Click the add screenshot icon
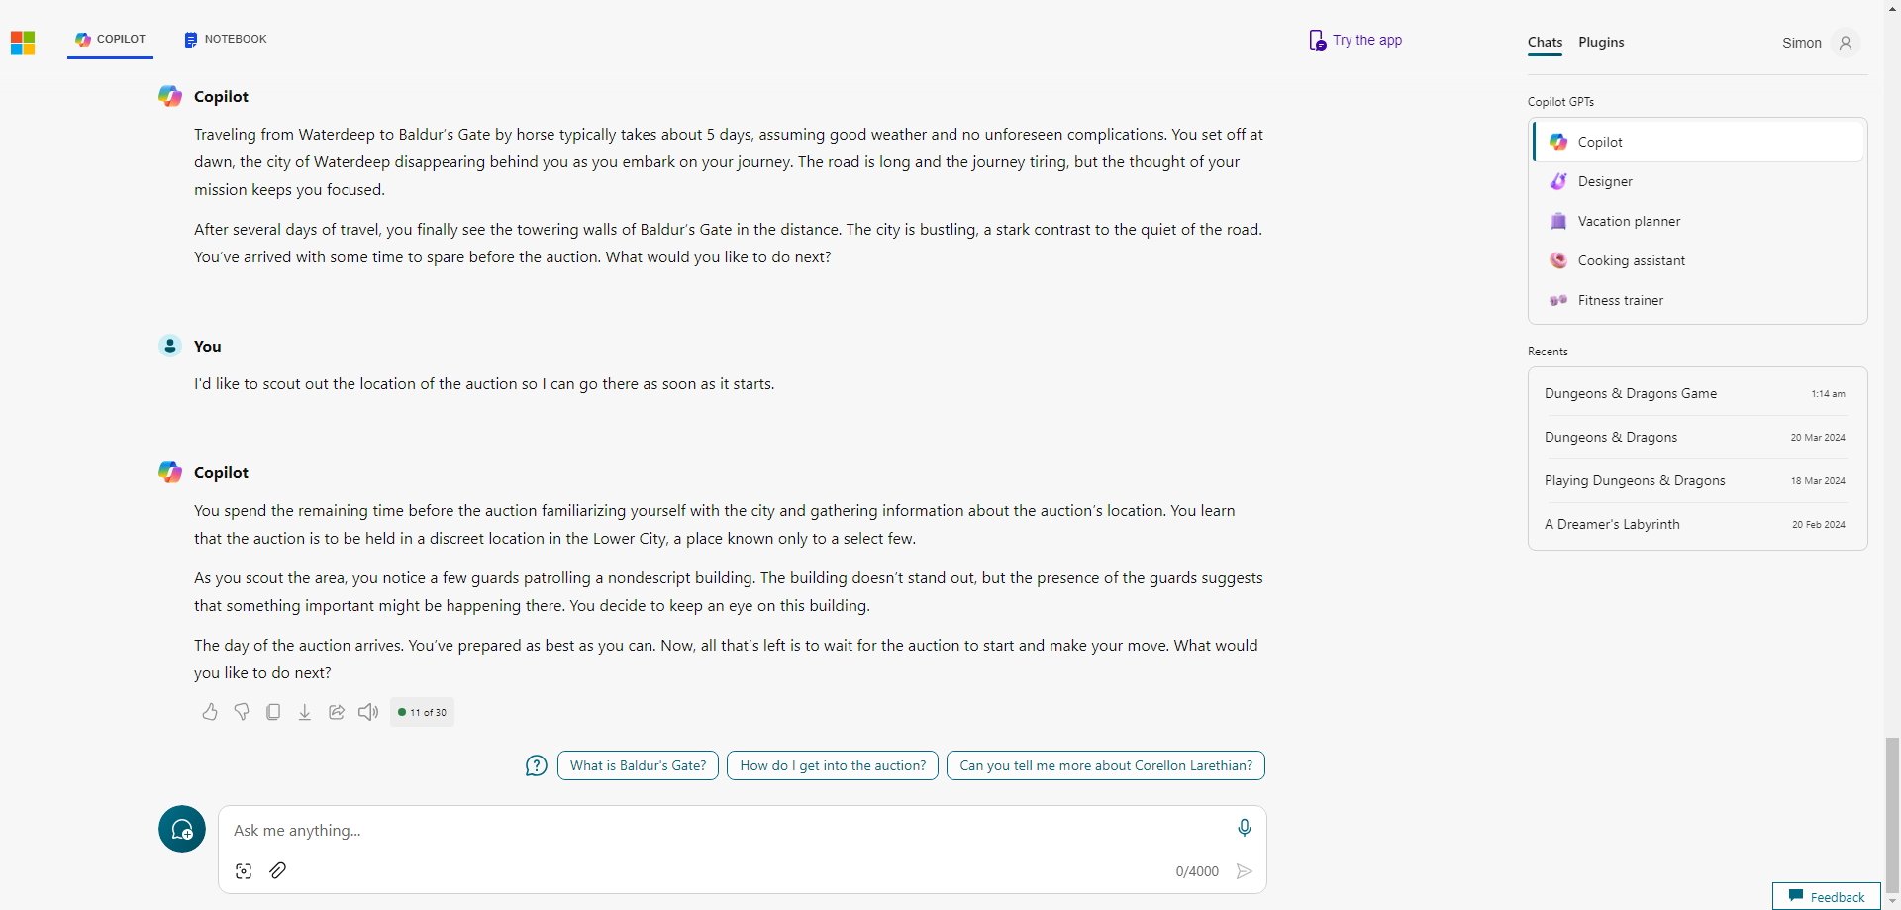This screenshot has height=910, width=1901. tap(244, 871)
